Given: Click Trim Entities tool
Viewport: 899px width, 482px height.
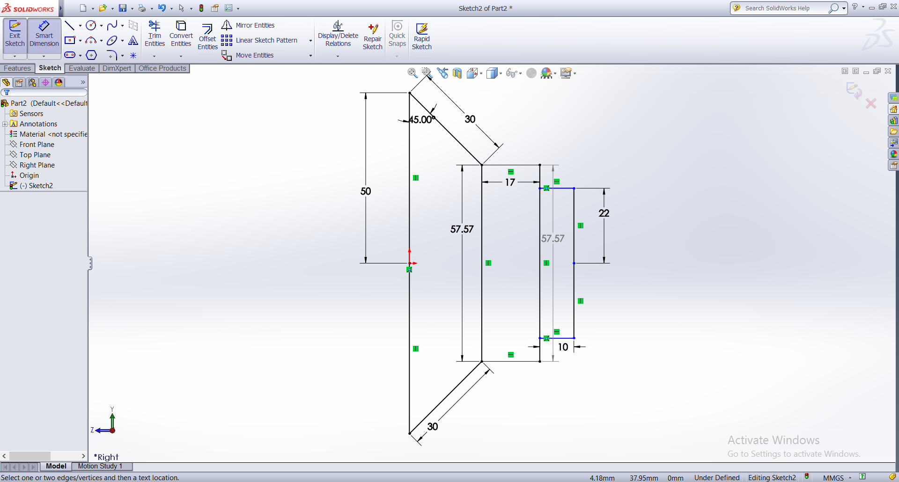Looking at the screenshot, I should 155,34.
